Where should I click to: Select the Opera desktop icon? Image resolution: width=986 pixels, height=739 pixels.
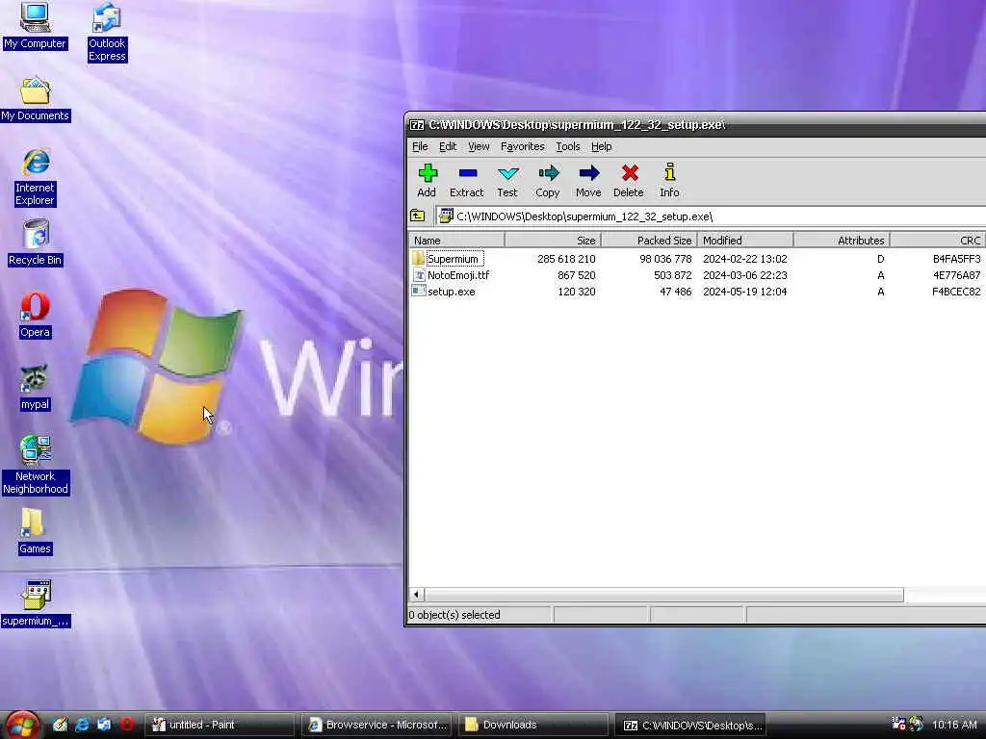point(35,316)
